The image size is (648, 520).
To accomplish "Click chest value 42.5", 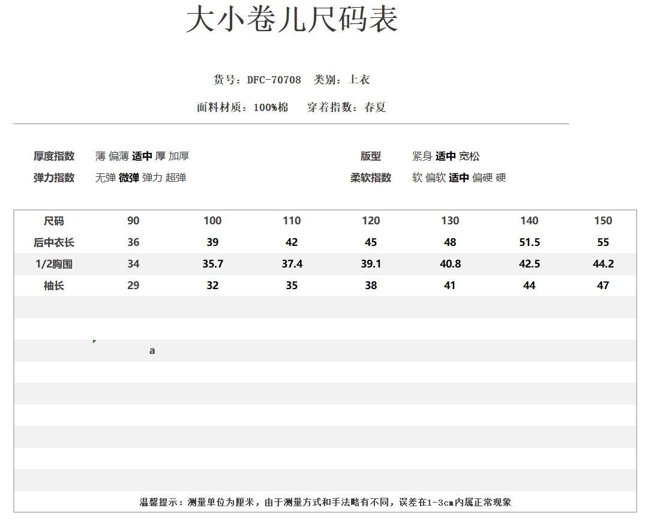I will coord(529,263).
